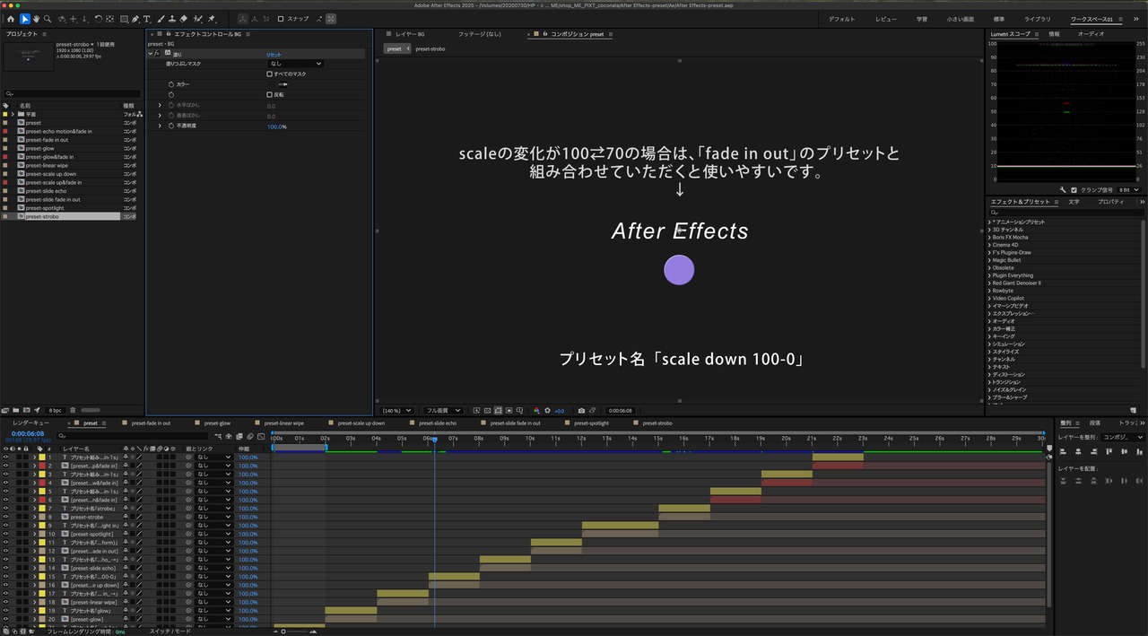The image size is (1148, 636).
Task: Click the reset exposure icon in the viewer
Action: pyautogui.click(x=547, y=411)
